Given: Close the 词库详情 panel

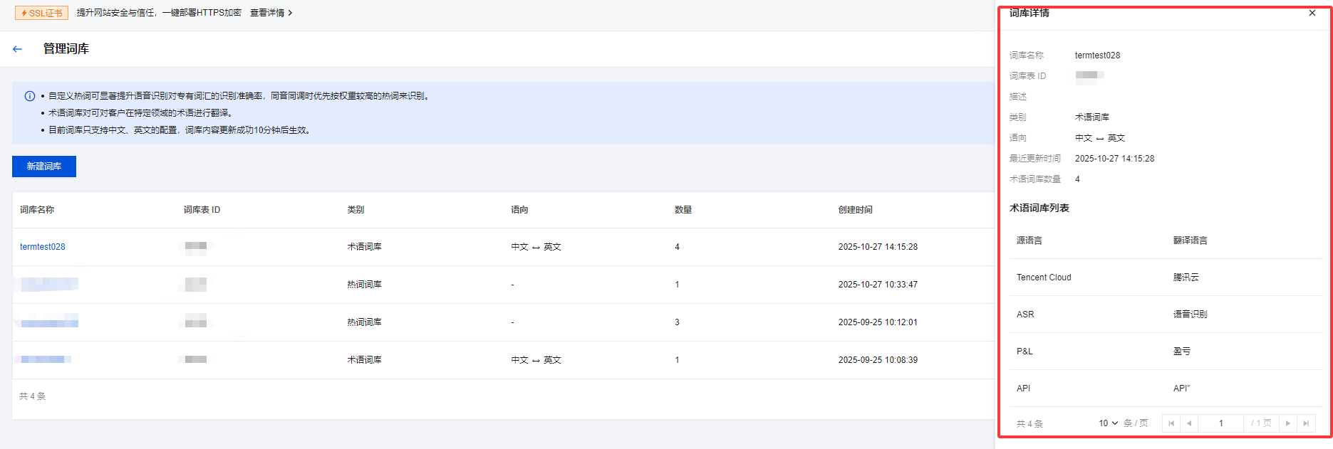Looking at the screenshot, I should [1312, 13].
